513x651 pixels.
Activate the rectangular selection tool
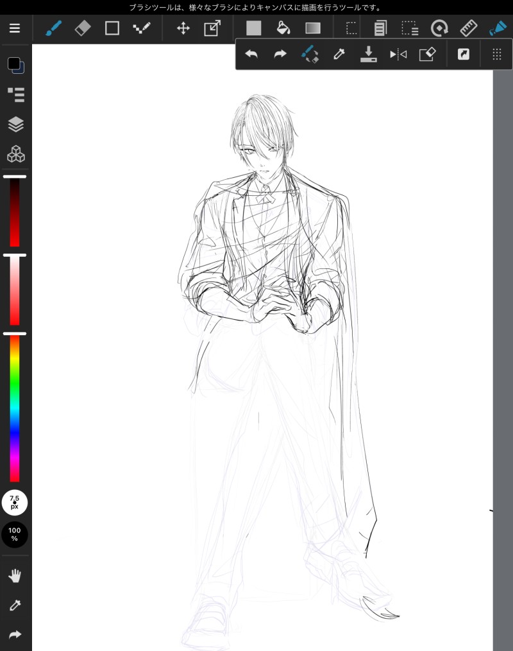tap(351, 28)
